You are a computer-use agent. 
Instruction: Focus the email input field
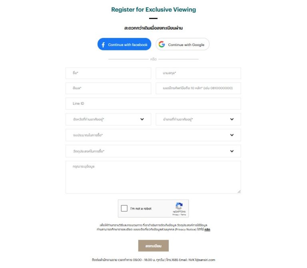coord(108,88)
